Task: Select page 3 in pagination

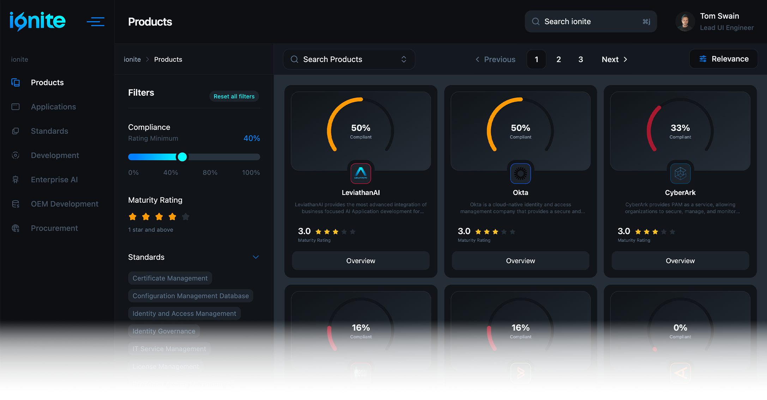Action: point(581,59)
